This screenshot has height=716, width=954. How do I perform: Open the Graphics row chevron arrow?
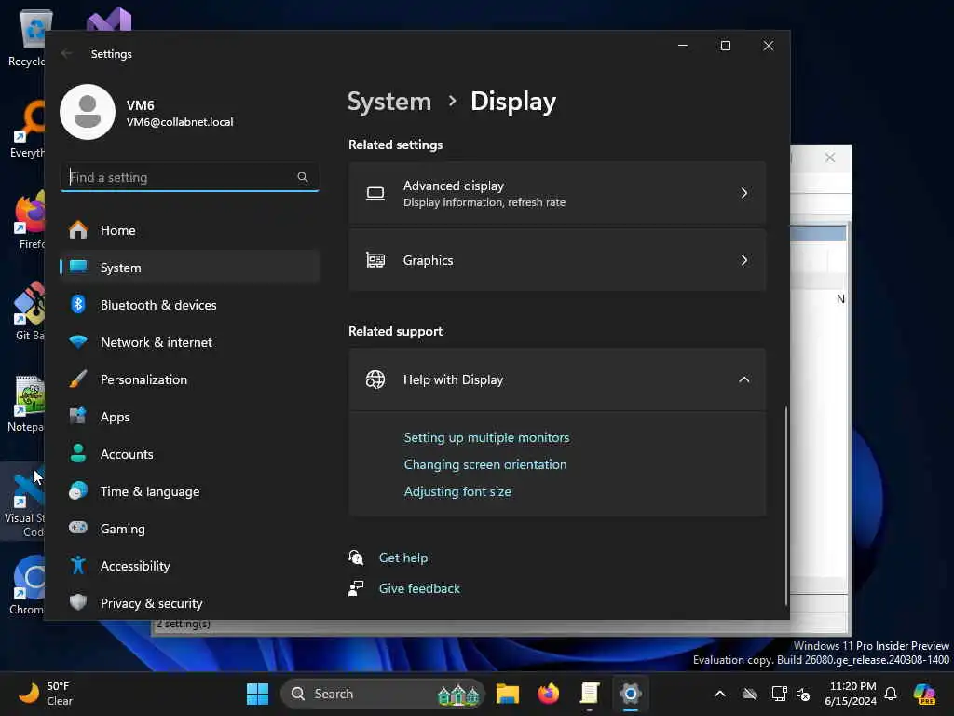click(744, 261)
